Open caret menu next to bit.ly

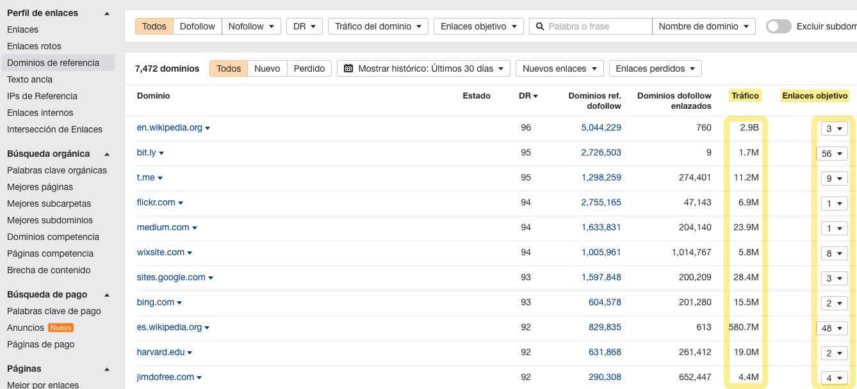click(161, 154)
